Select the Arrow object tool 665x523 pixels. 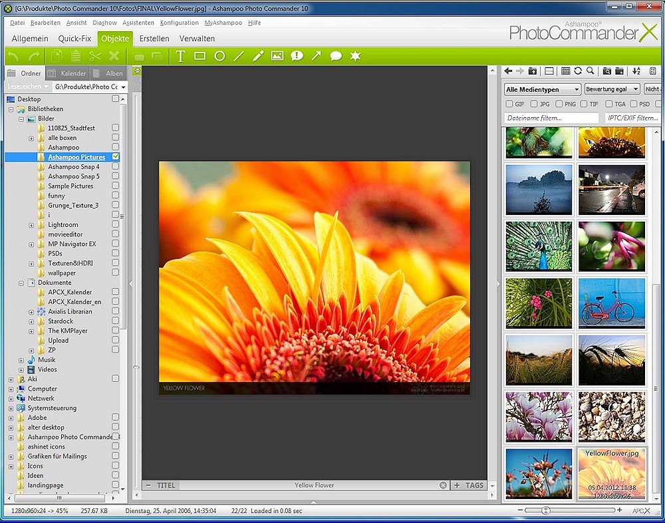317,57
